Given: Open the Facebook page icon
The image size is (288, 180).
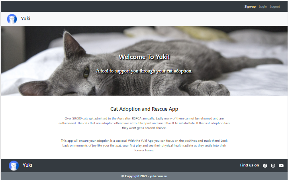Looking at the screenshot, I should pyautogui.click(x=265, y=166).
